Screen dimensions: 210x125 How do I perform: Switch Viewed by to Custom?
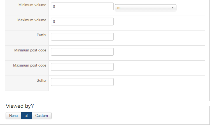coord(41,115)
